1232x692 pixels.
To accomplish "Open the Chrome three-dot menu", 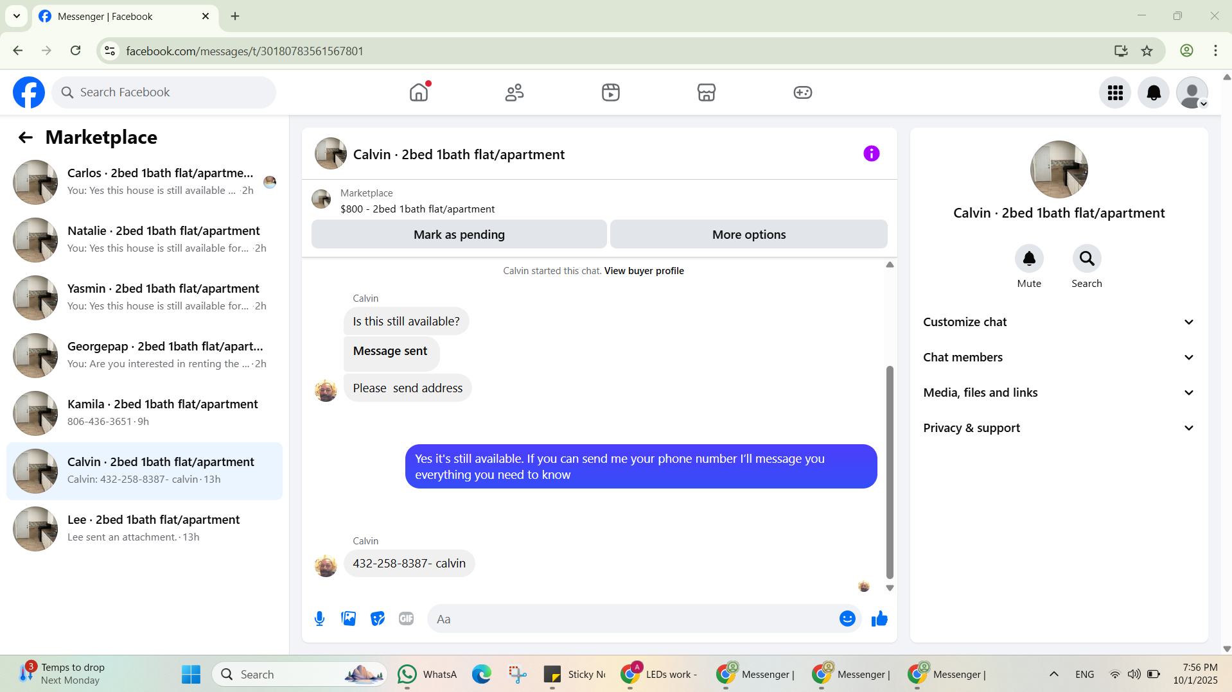I will tap(1215, 51).
